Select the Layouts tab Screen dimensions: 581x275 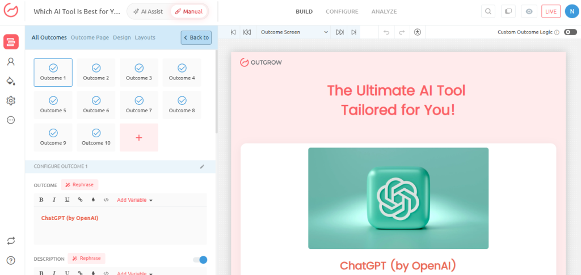[145, 37]
